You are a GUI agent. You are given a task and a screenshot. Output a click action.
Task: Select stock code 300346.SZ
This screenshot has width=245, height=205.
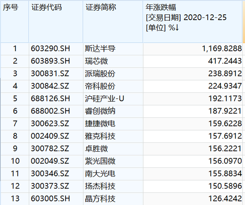[x=50, y=173]
